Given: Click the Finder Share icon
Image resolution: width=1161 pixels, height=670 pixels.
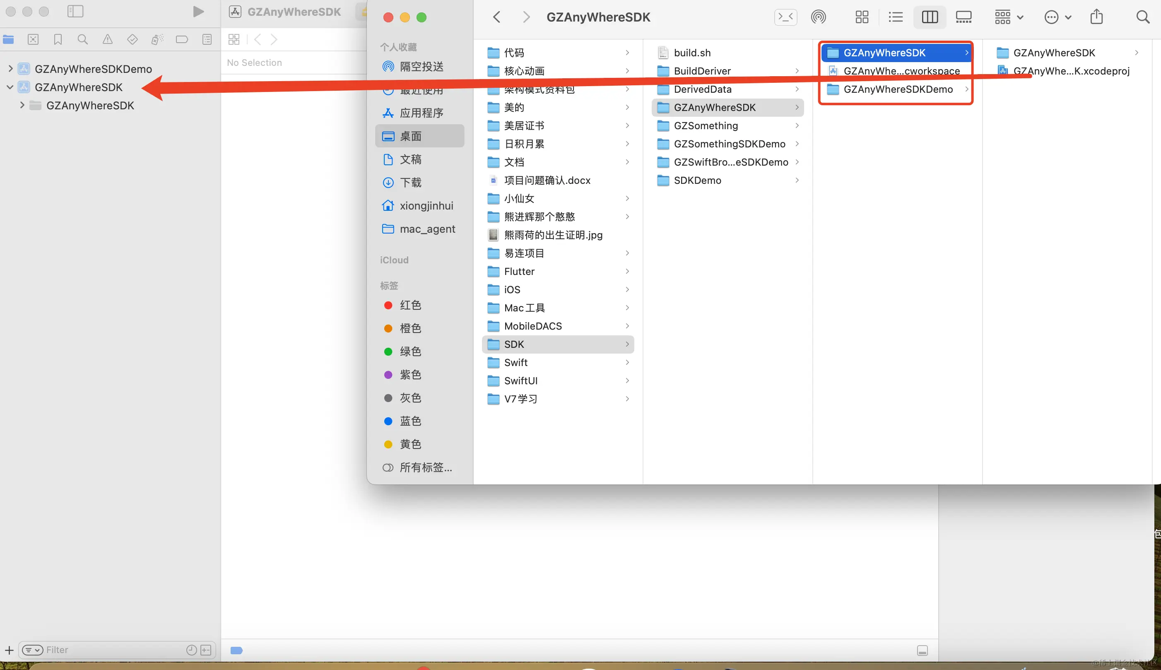Looking at the screenshot, I should pos(1096,17).
